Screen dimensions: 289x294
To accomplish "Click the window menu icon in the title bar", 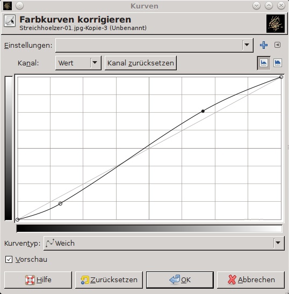I will pos(8,6).
